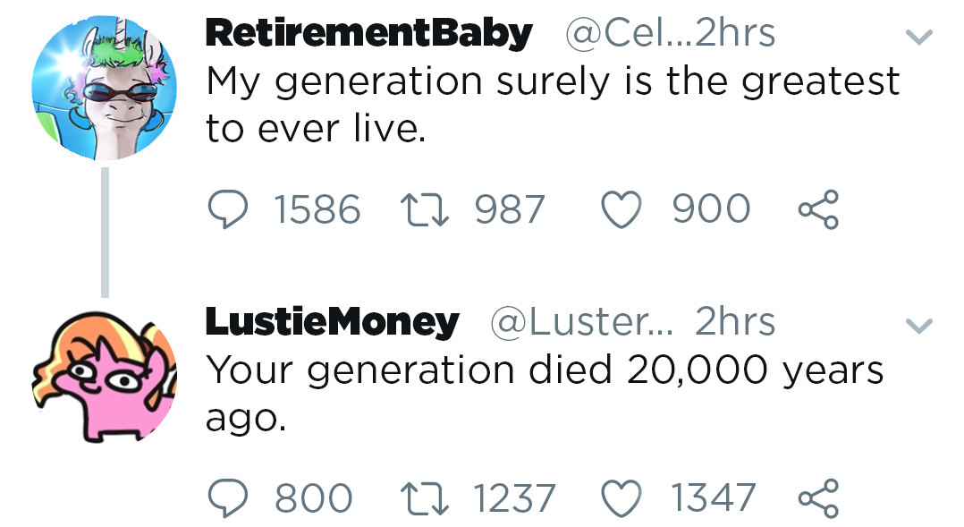Click the 1586 reply count

point(317,210)
